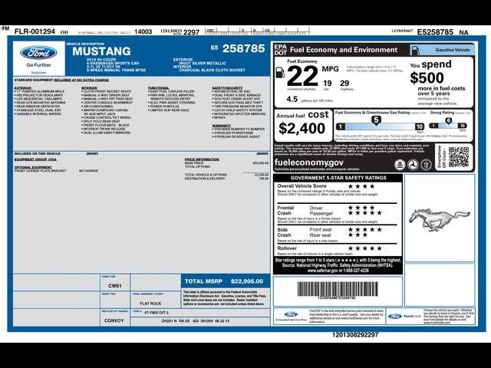Click the Frontal Crash Driver star rating
The height and width of the screenshot is (368, 491).
[x=361, y=208]
